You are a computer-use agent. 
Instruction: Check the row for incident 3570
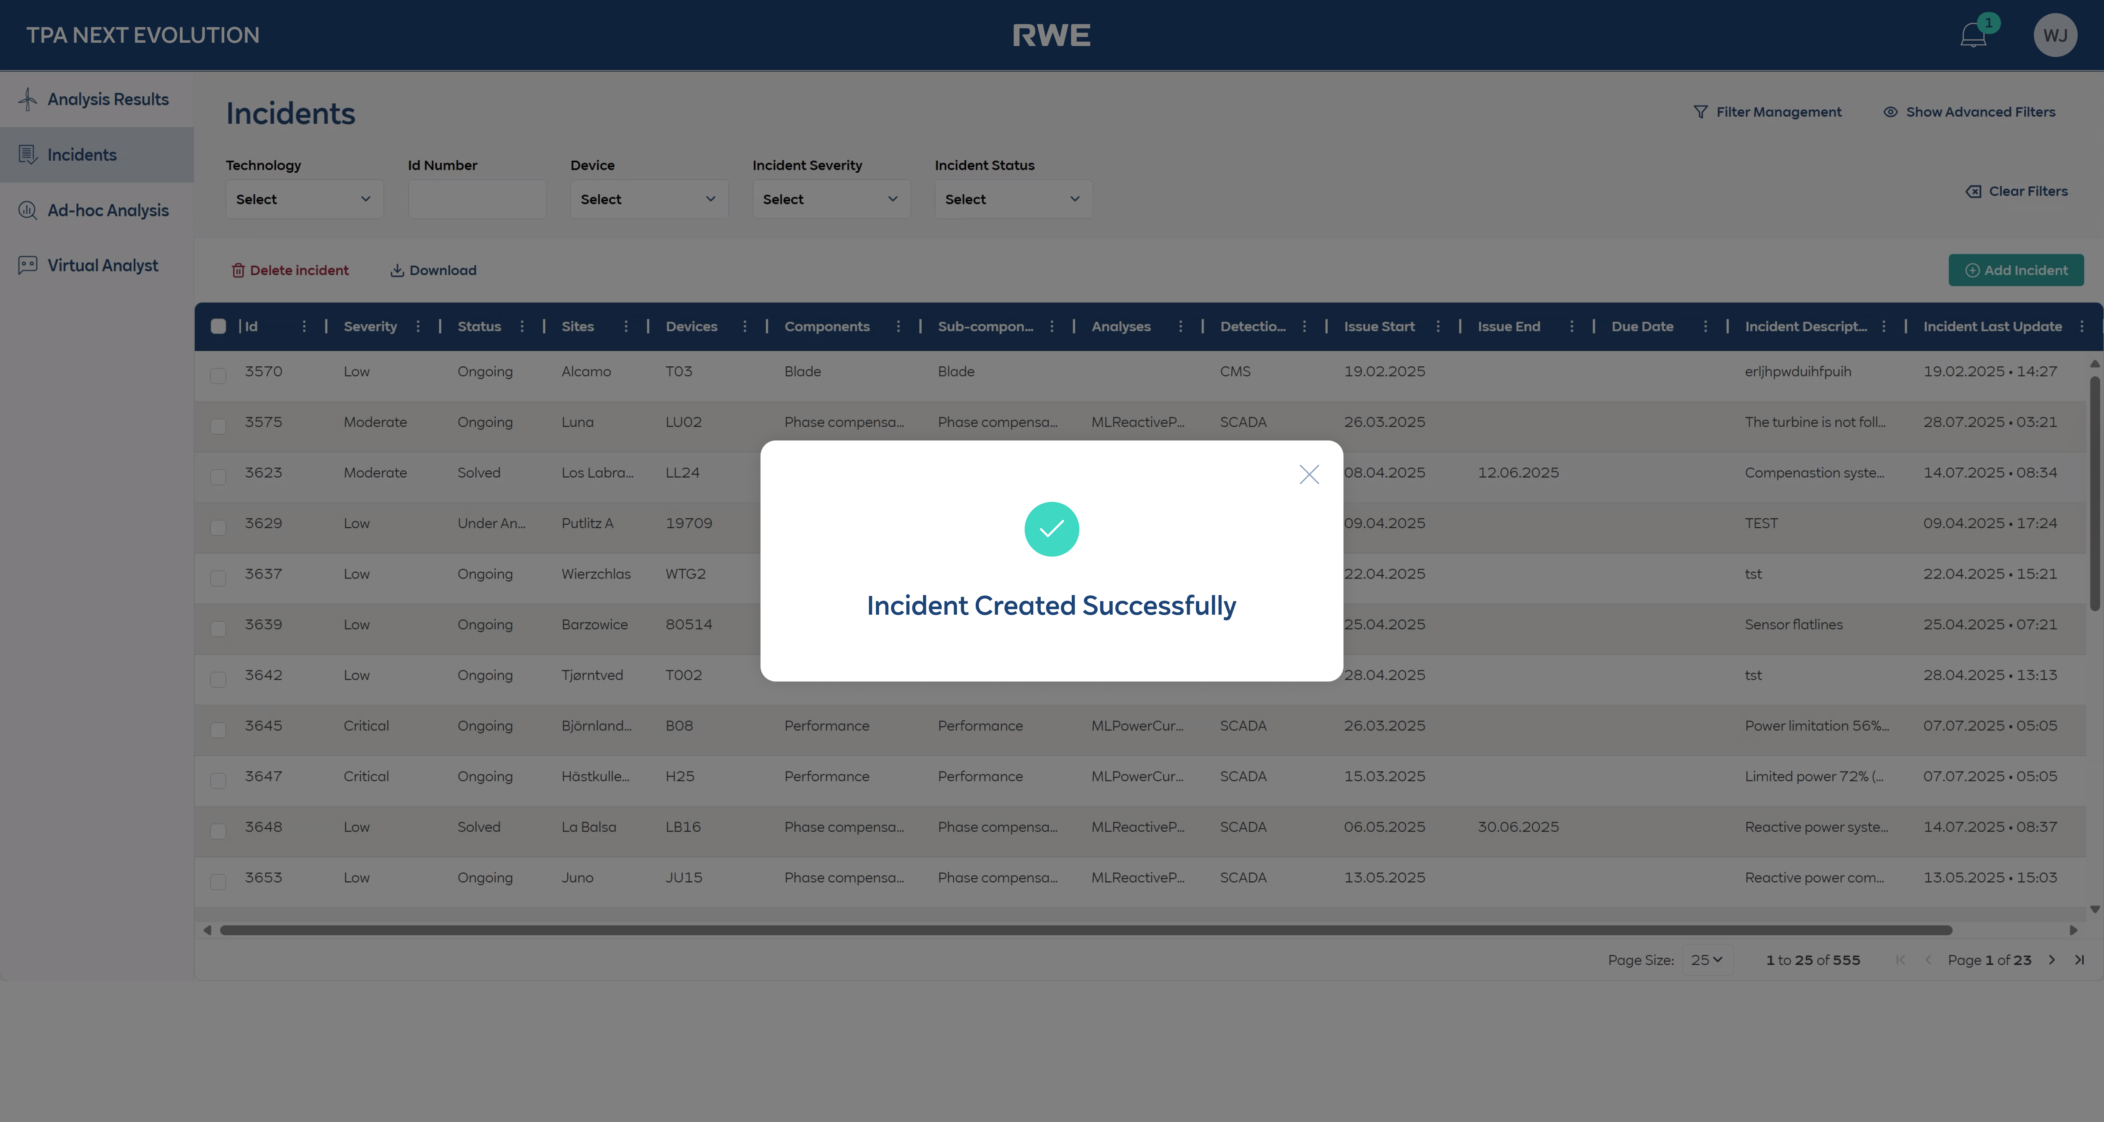218,375
